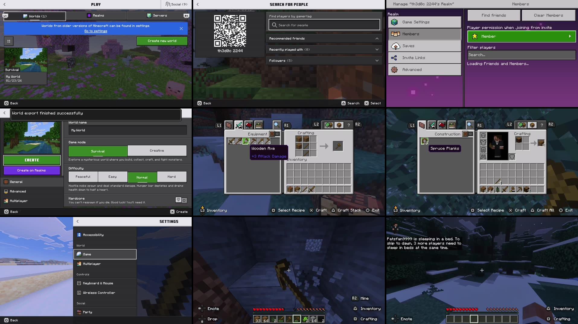Switch to crafting-table layout in Spruce Planks screen
Image resolution: width=578 pixels, height=324 pixels.
pyautogui.click(x=532, y=125)
